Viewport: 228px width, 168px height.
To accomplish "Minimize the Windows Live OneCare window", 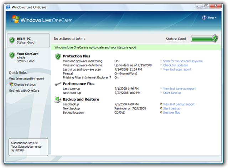I will [x=199, y=6].
